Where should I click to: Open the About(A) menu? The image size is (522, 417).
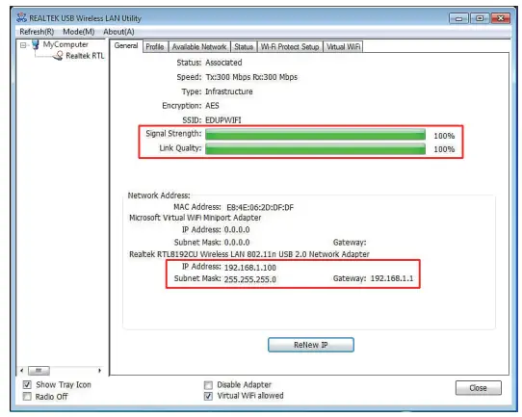pos(118,32)
